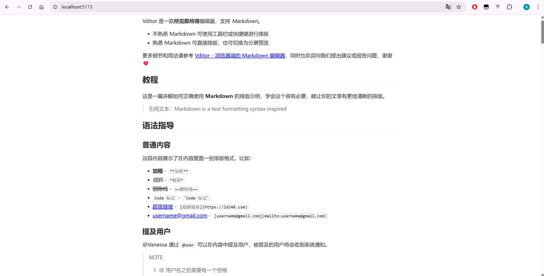The height and width of the screenshot is (276, 544).
Task: Open the Vue.js devtools extension
Action: (498, 7)
